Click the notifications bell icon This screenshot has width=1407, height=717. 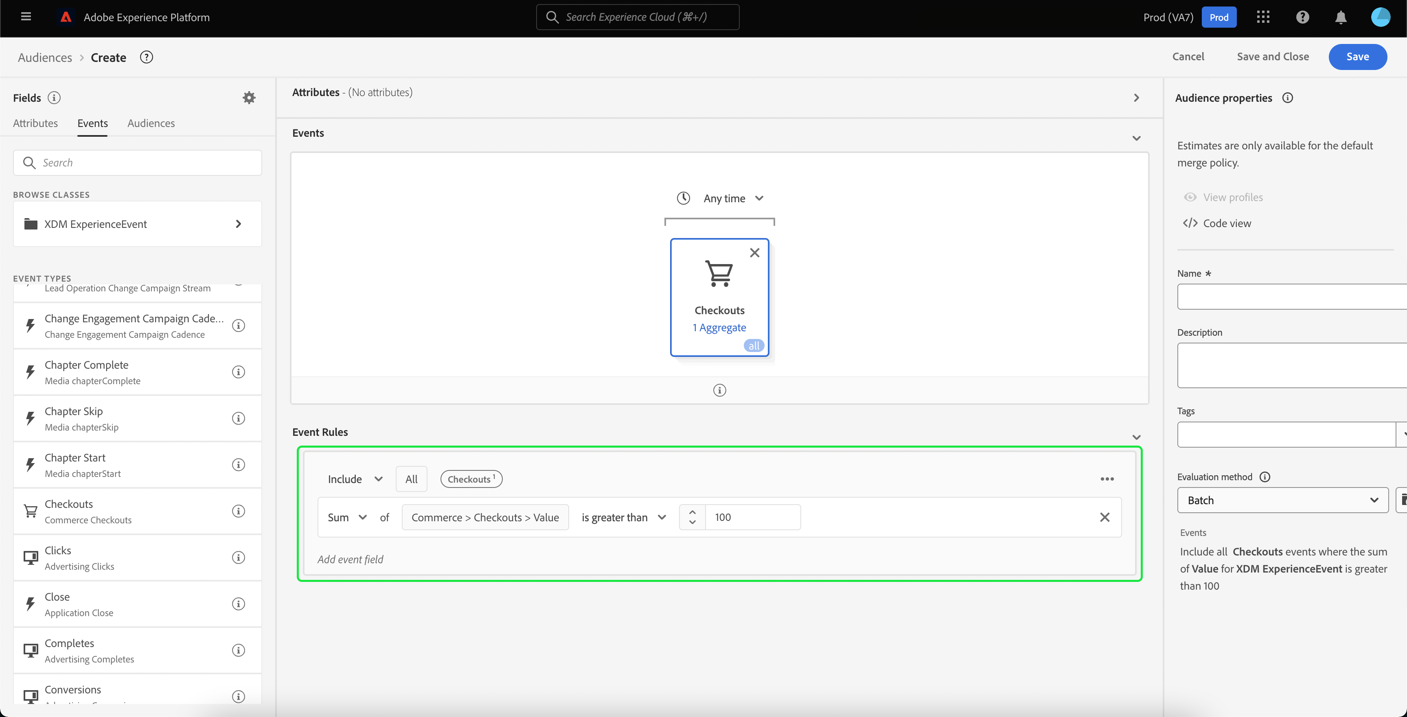pos(1340,17)
